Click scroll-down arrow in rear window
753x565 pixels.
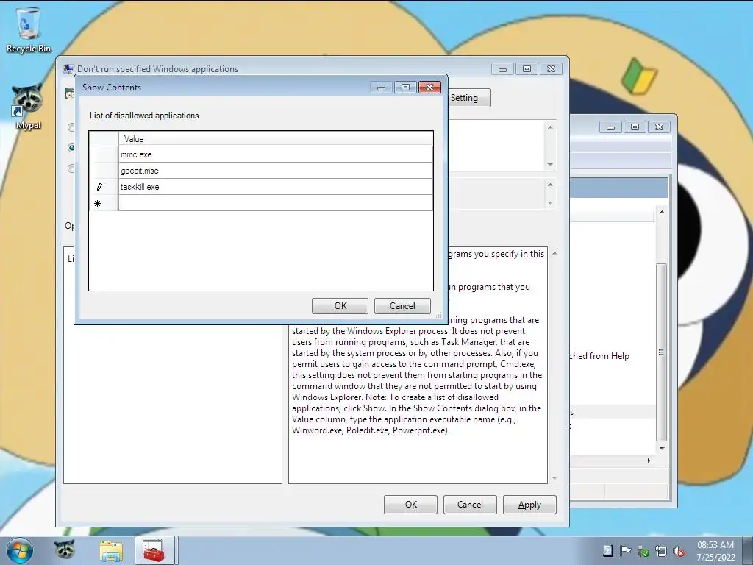tap(662, 448)
